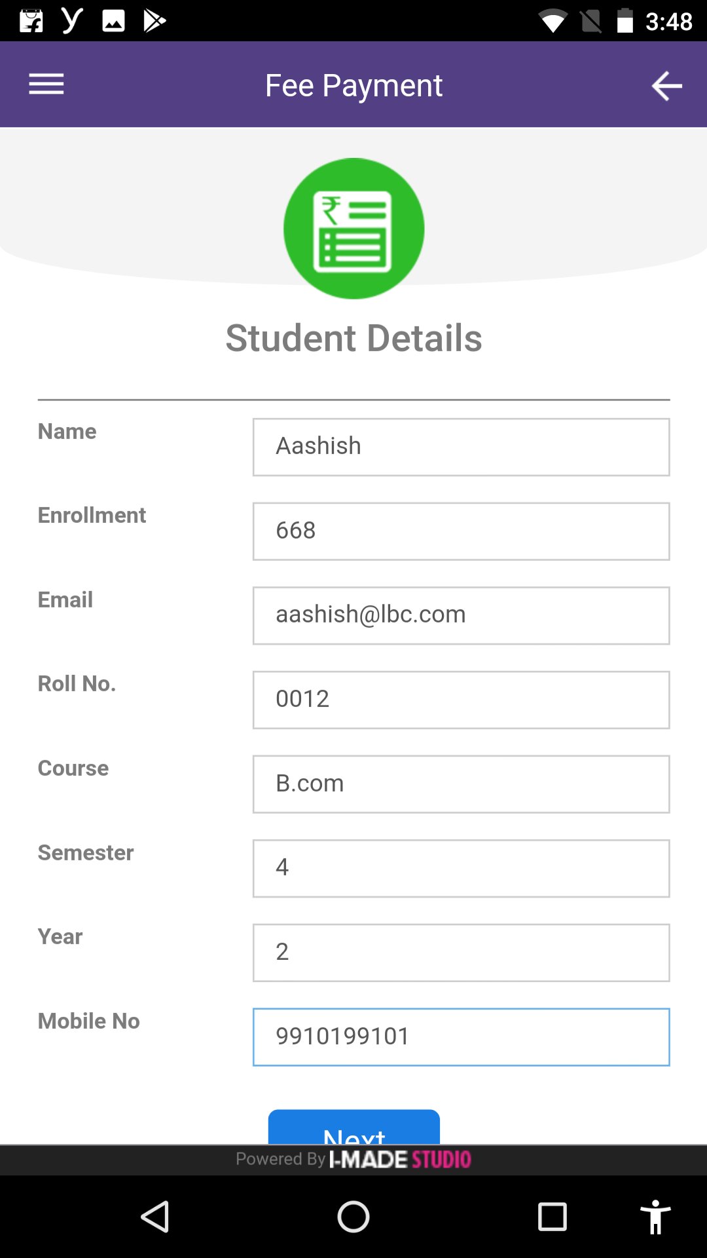
Task: Select the Enrollment field with 668
Action: (461, 531)
